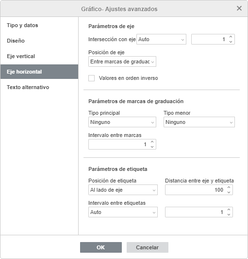Image resolution: width=248 pixels, height=259 pixels.
Task: Expand the Tipo menor dropdown
Action: click(x=199, y=122)
